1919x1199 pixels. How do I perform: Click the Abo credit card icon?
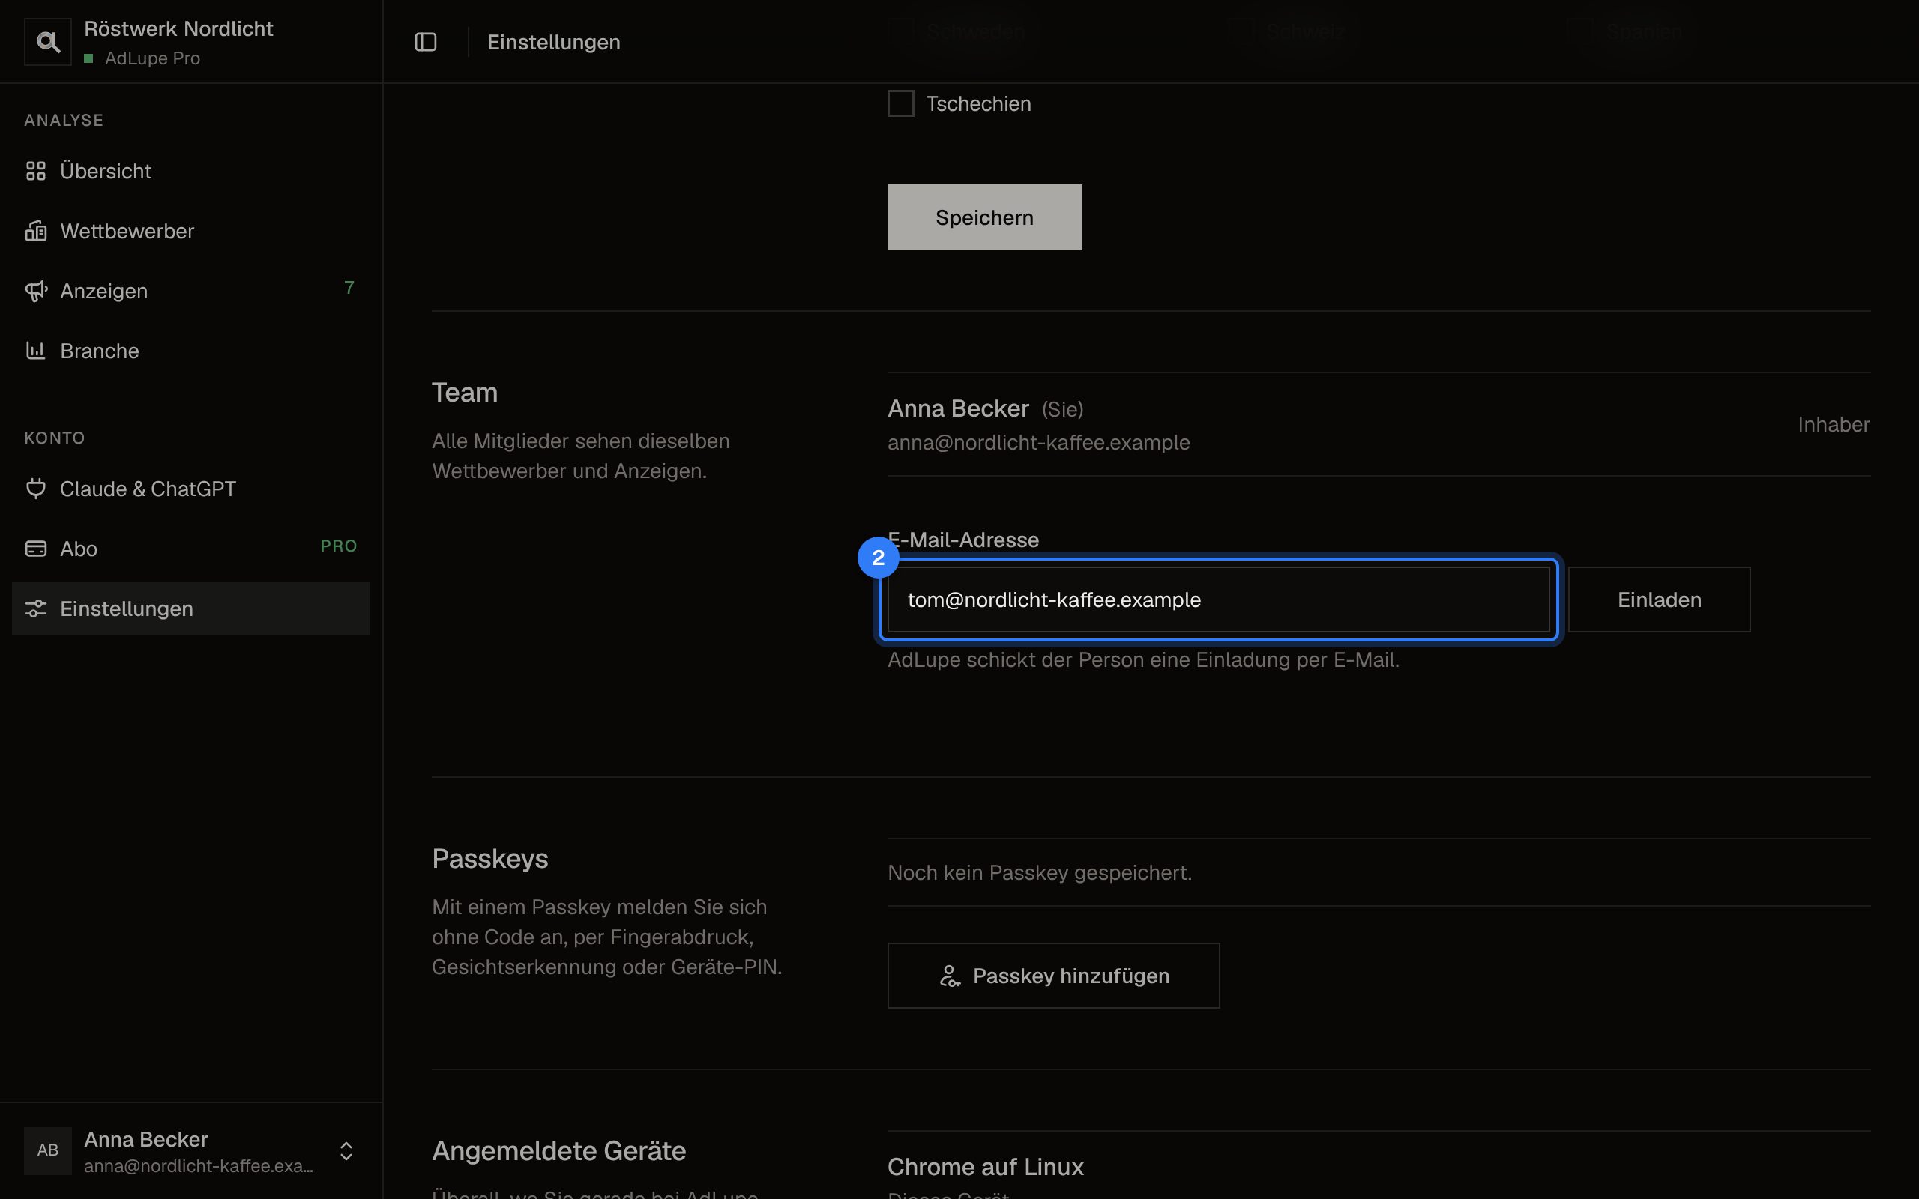click(x=36, y=549)
